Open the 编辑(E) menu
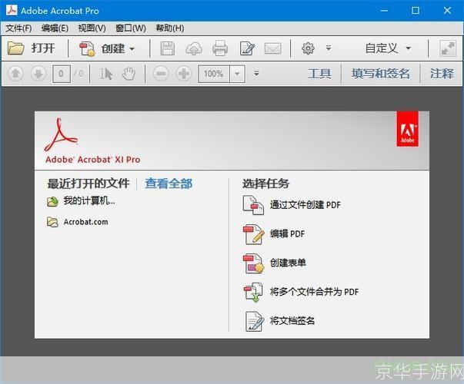The height and width of the screenshot is (384, 464). pos(55,28)
